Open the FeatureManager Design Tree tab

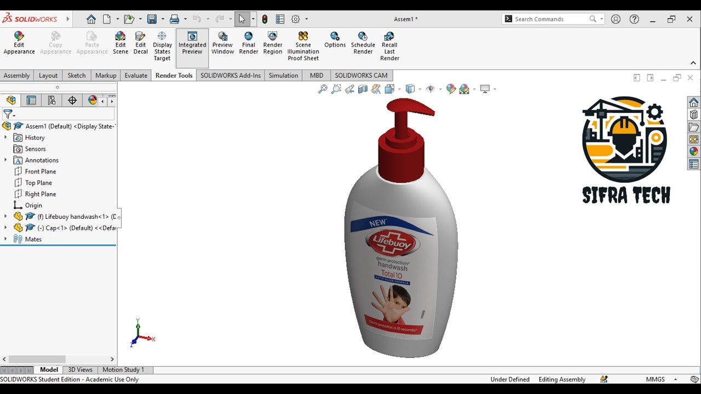point(11,100)
